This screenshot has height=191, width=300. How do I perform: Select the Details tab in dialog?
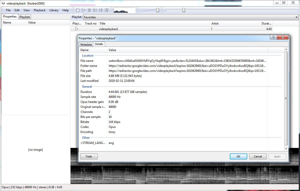[x=99, y=44]
